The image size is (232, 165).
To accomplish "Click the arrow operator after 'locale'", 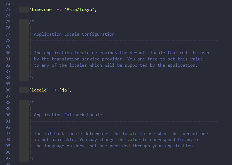I will click(54, 90).
